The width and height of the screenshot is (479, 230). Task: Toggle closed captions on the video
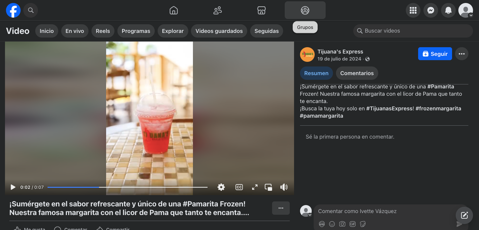[x=239, y=187]
